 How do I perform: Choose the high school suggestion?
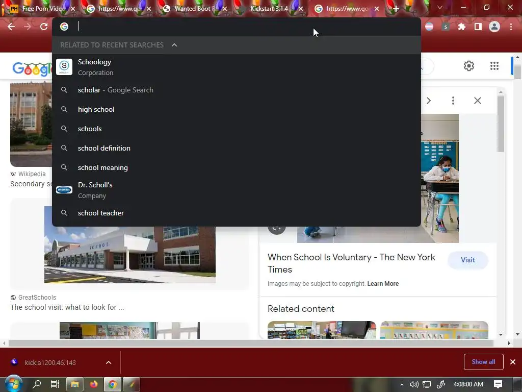(x=237, y=109)
